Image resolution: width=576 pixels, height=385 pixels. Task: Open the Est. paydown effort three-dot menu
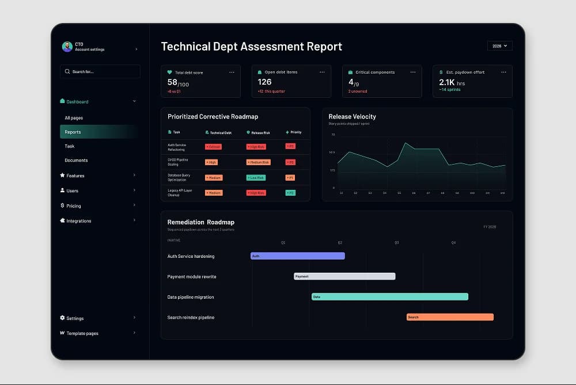[503, 73]
